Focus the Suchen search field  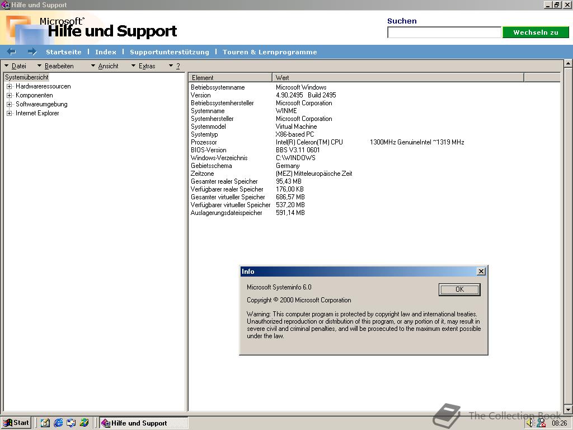coord(444,32)
